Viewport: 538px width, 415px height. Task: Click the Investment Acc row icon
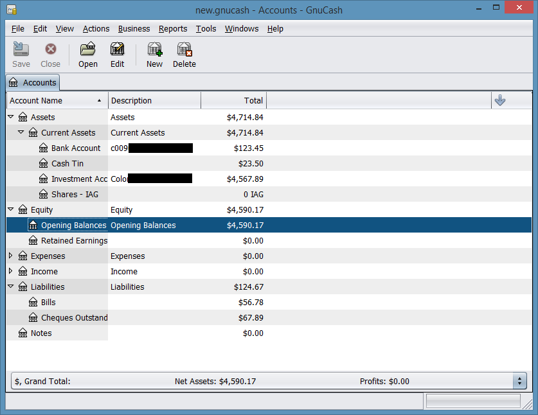coord(43,179)
